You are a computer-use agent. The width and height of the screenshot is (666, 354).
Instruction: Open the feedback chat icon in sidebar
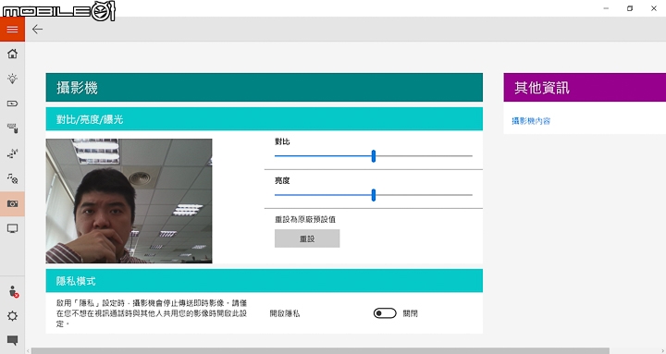12,340
